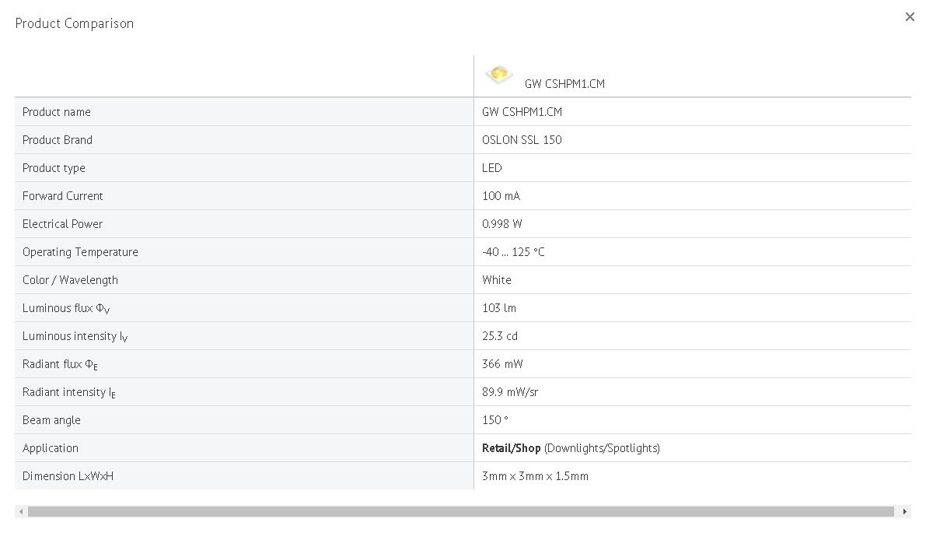Click the horizontal scrollbar thumb
Image resolution: width=926 pixels, height=533 pixels.
pyautogui.click(x=460, y=512)
